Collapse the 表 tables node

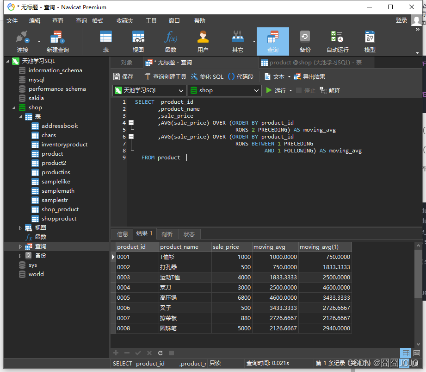[x=20, y=117]
